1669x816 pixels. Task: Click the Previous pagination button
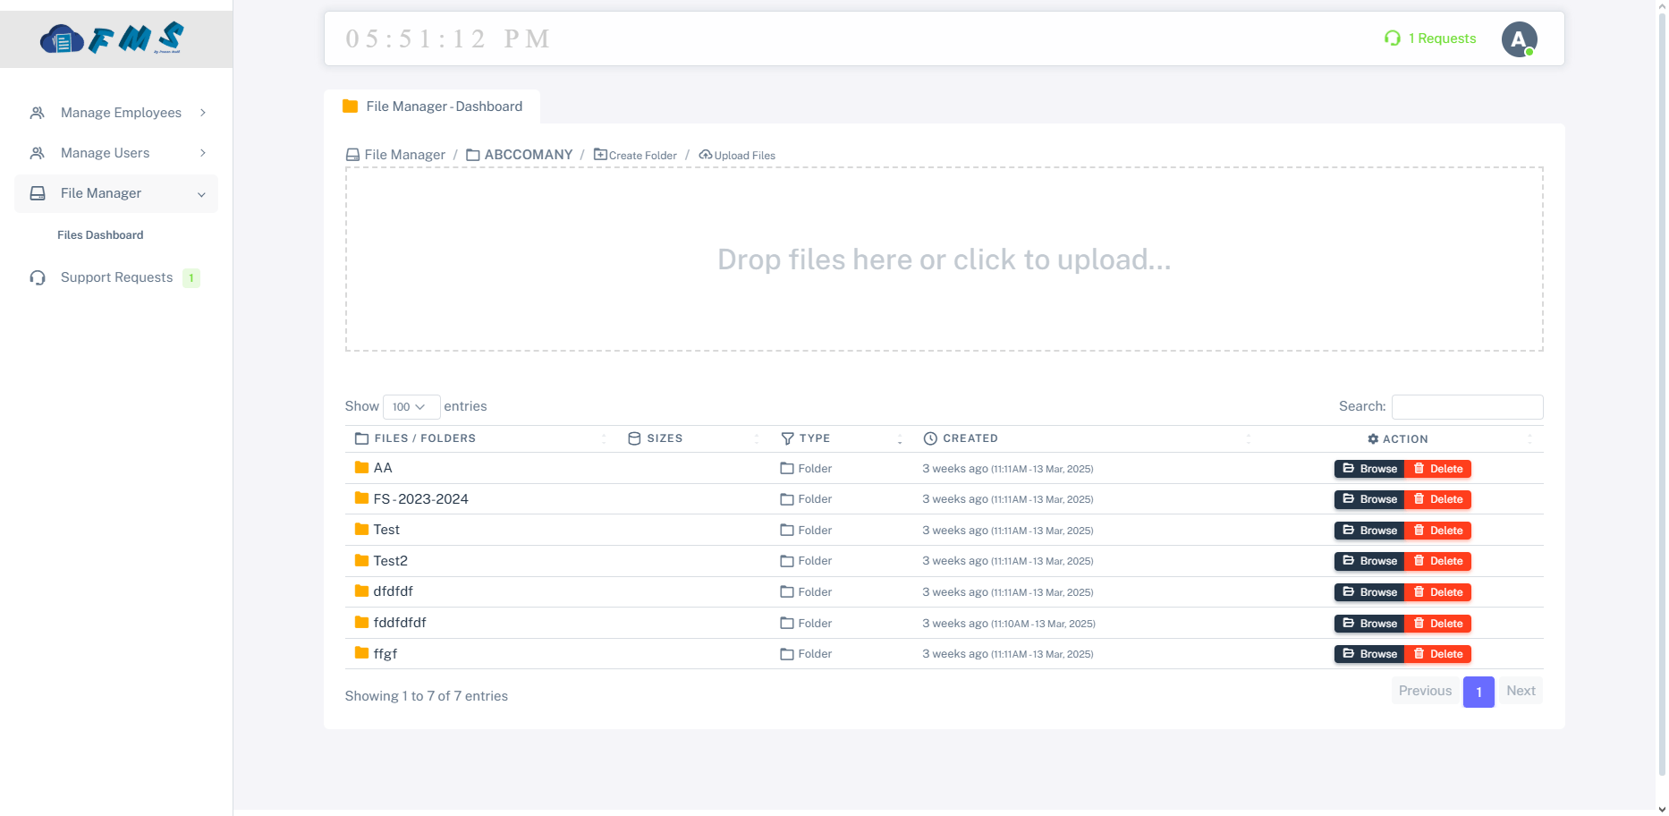click(1425, 691)
